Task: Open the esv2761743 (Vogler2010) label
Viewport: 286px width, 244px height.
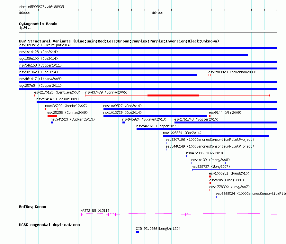Action: 196,119
